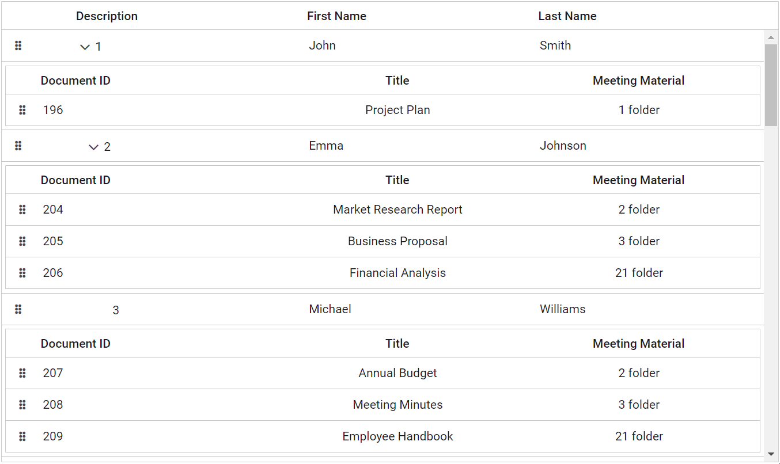Viewport: 780px width, 464px height.
Task: Click the scrollbar down arrow
Action: pyautogui.click(x=771, y=454)
